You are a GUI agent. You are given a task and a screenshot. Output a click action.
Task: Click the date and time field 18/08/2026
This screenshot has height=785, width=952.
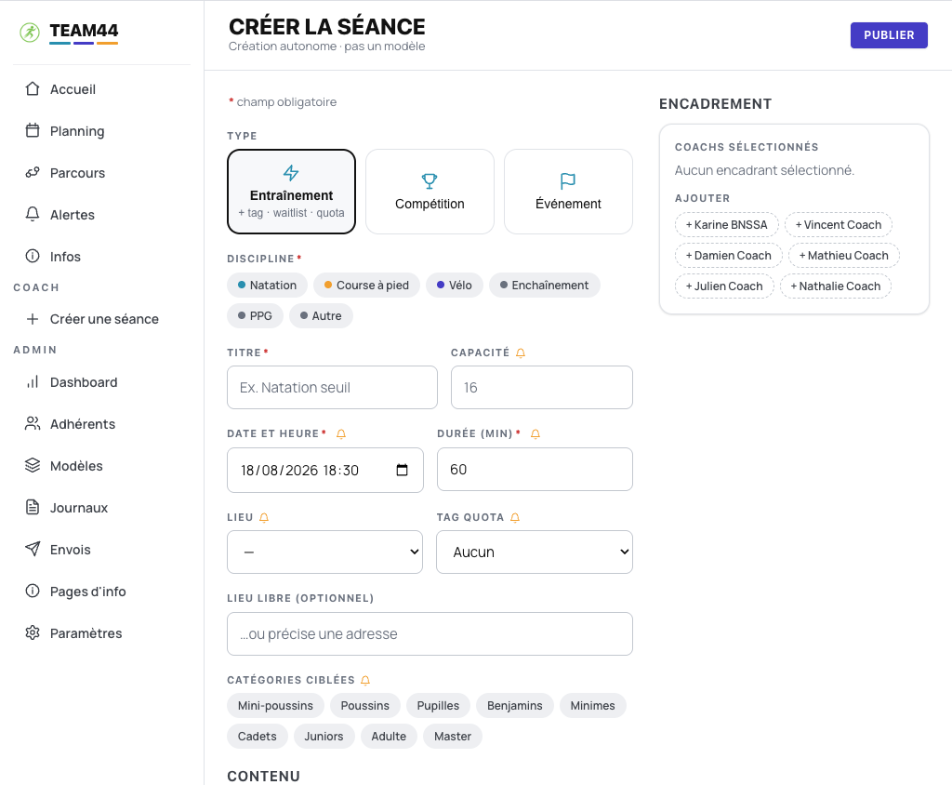325,471
